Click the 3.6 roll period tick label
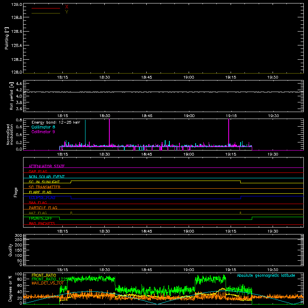This screenshot has height=308, width=308. click(x=19, y=109)
